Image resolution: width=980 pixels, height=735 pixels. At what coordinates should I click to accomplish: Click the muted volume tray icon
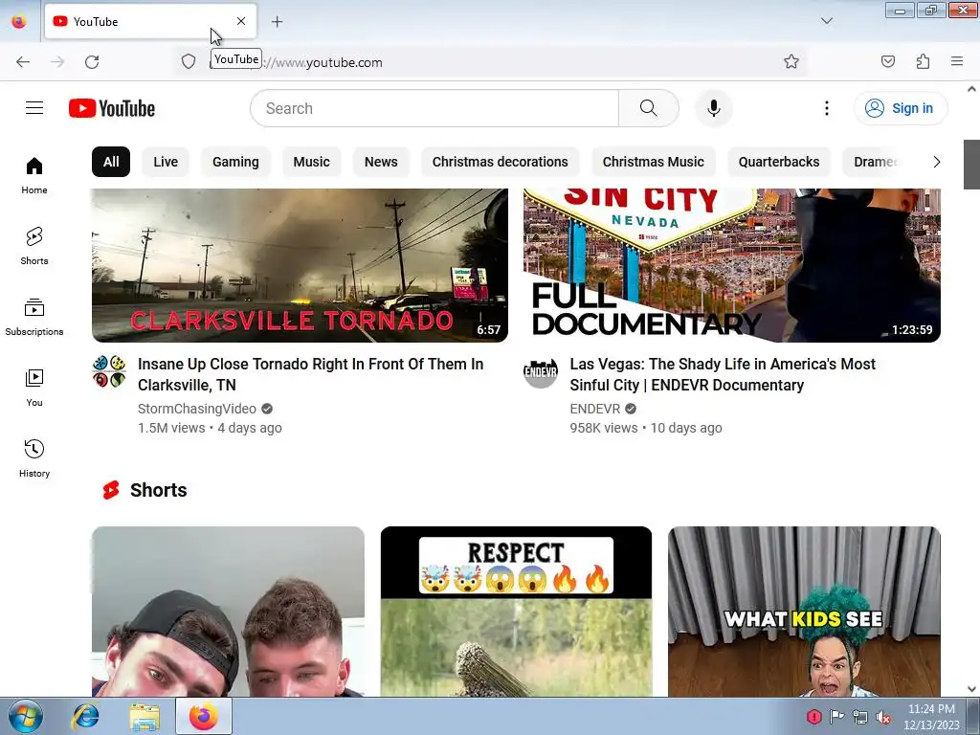tap(883, 718)
